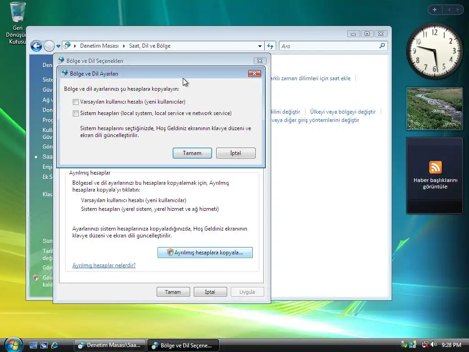Open the volume speaker tray icon

point(433,345)
